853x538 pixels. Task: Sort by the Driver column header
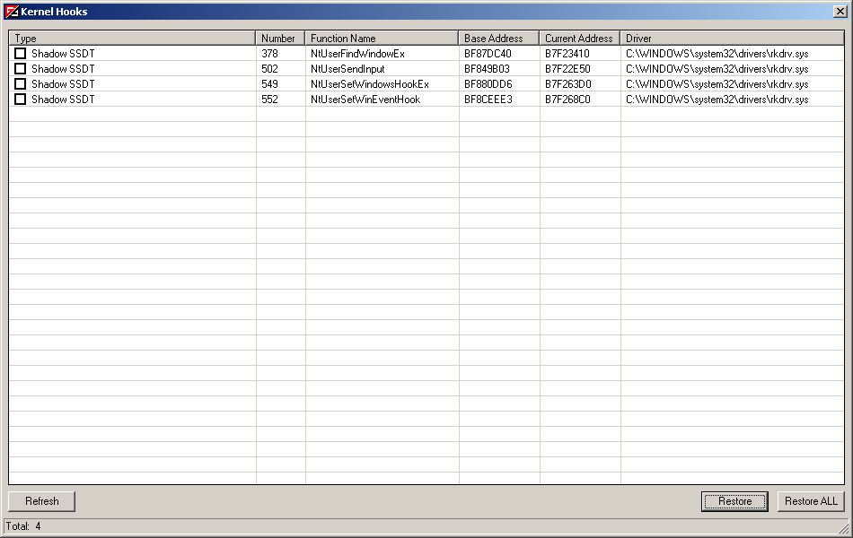[732, 38]
